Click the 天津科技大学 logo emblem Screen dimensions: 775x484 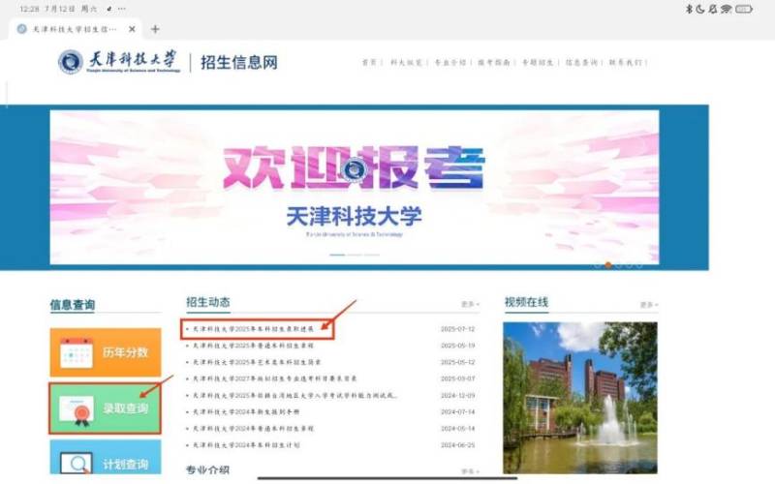tap(70, 62)
